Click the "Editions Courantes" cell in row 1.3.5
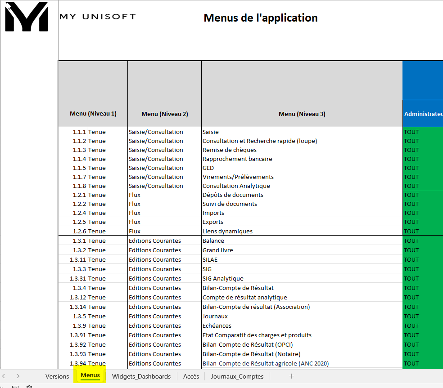 click(x=164, y=317)
